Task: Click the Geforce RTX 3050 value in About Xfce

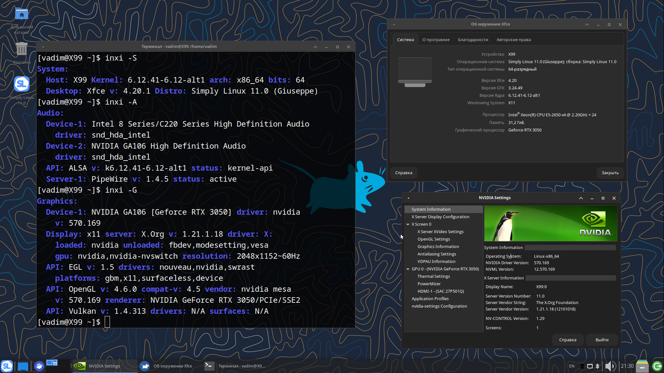Action: pos(525,130)
